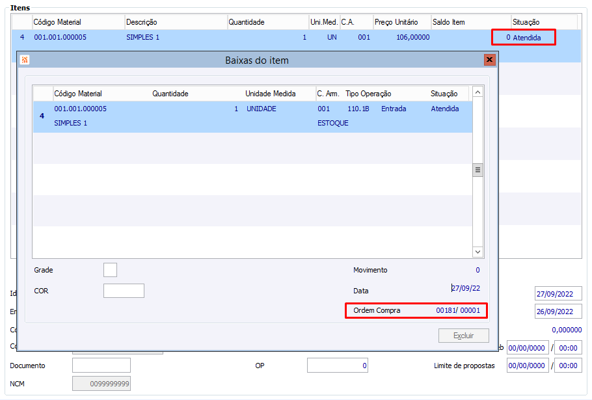Screen dimensions: 592x400
Task: Click the NCM field 0099999999
Action: point(101,383)
